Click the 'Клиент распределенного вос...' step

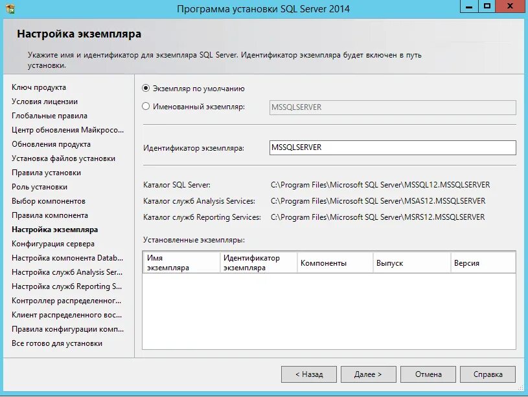(x=67, y=315)
